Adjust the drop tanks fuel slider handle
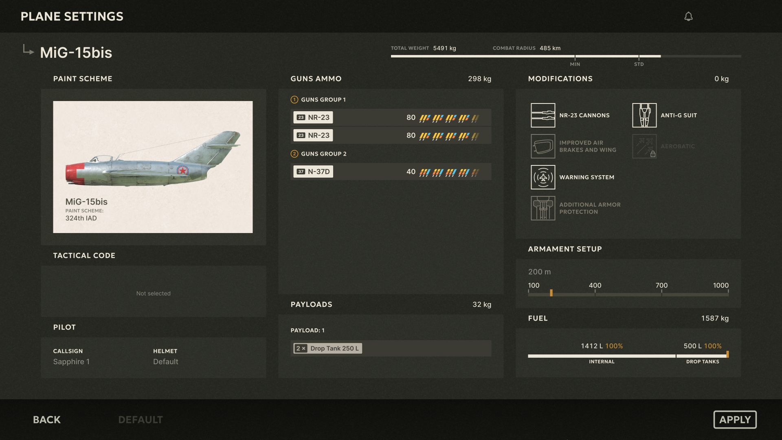Viewport: 782px width, 440px height. tap(727, 354)
